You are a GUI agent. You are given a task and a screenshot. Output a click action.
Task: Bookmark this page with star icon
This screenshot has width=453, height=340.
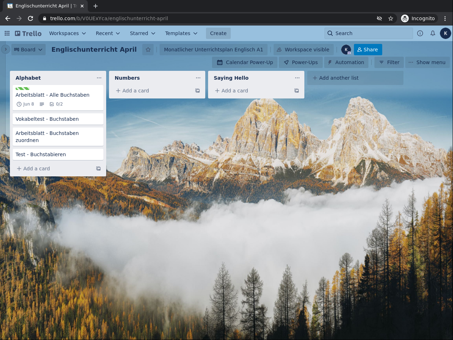point(391,18)
